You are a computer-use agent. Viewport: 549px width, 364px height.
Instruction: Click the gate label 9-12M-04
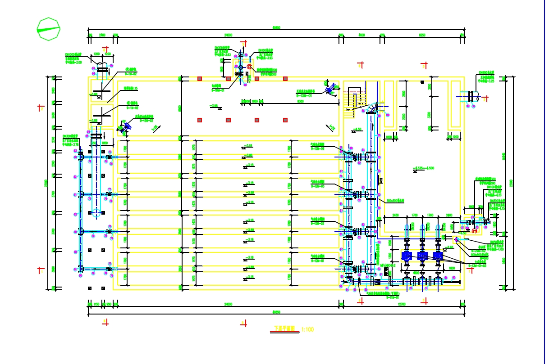pos(317,148)
